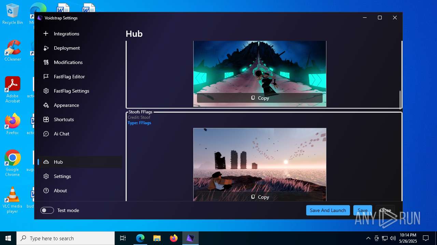Go to Modifications section

[x=80, y=62]
